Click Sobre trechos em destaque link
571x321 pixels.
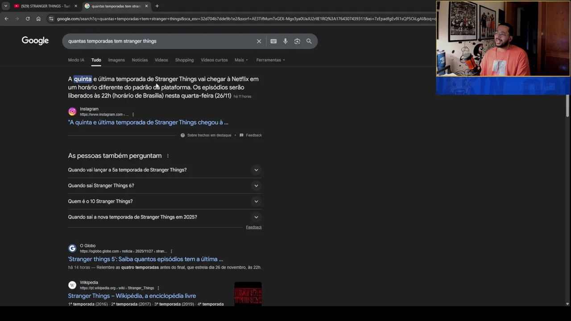point(209,135)
